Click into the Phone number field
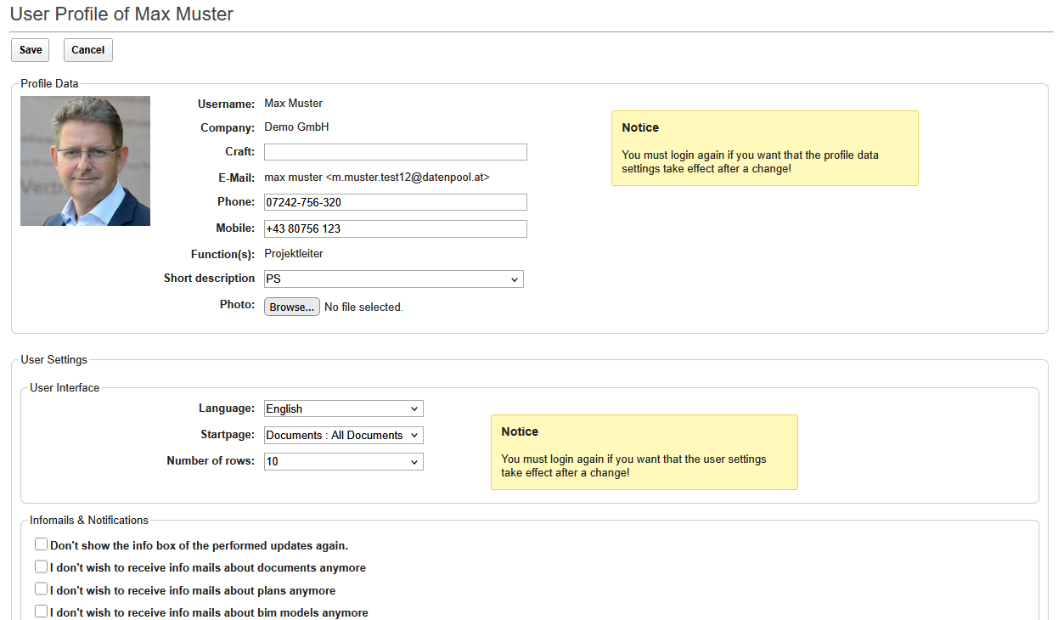 395,202
